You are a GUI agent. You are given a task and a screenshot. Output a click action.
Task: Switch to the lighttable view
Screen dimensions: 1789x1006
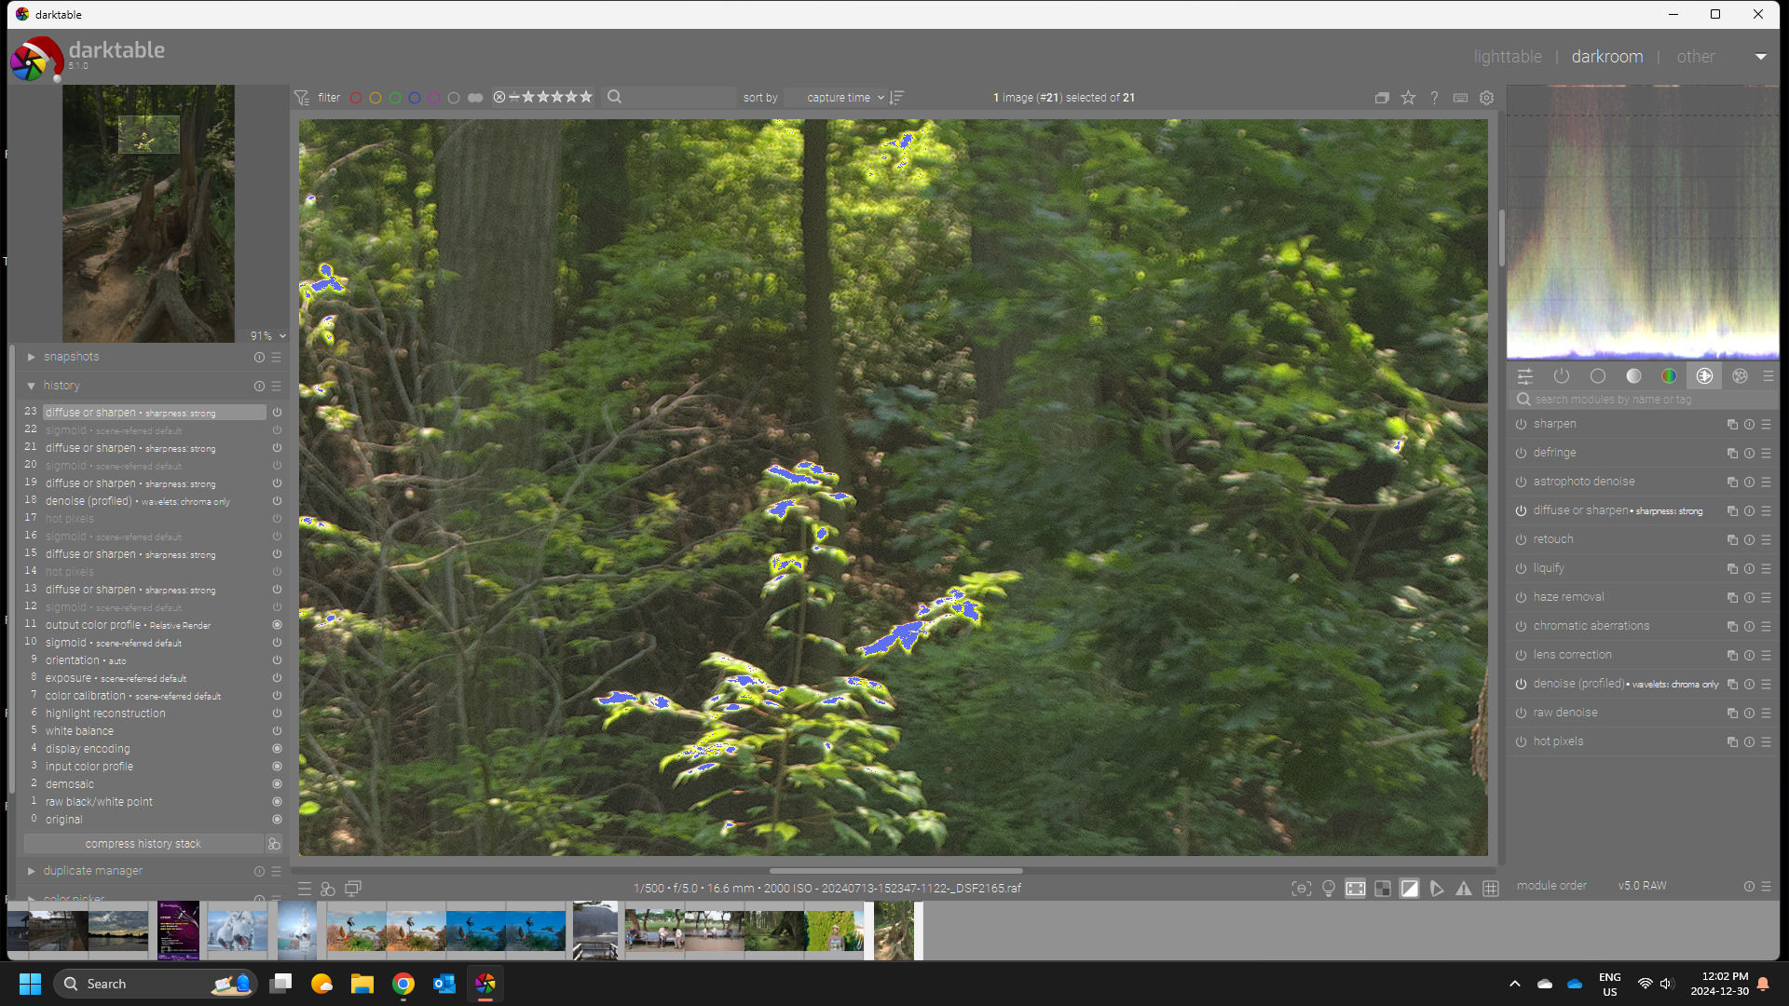[x=1508, y=57]
